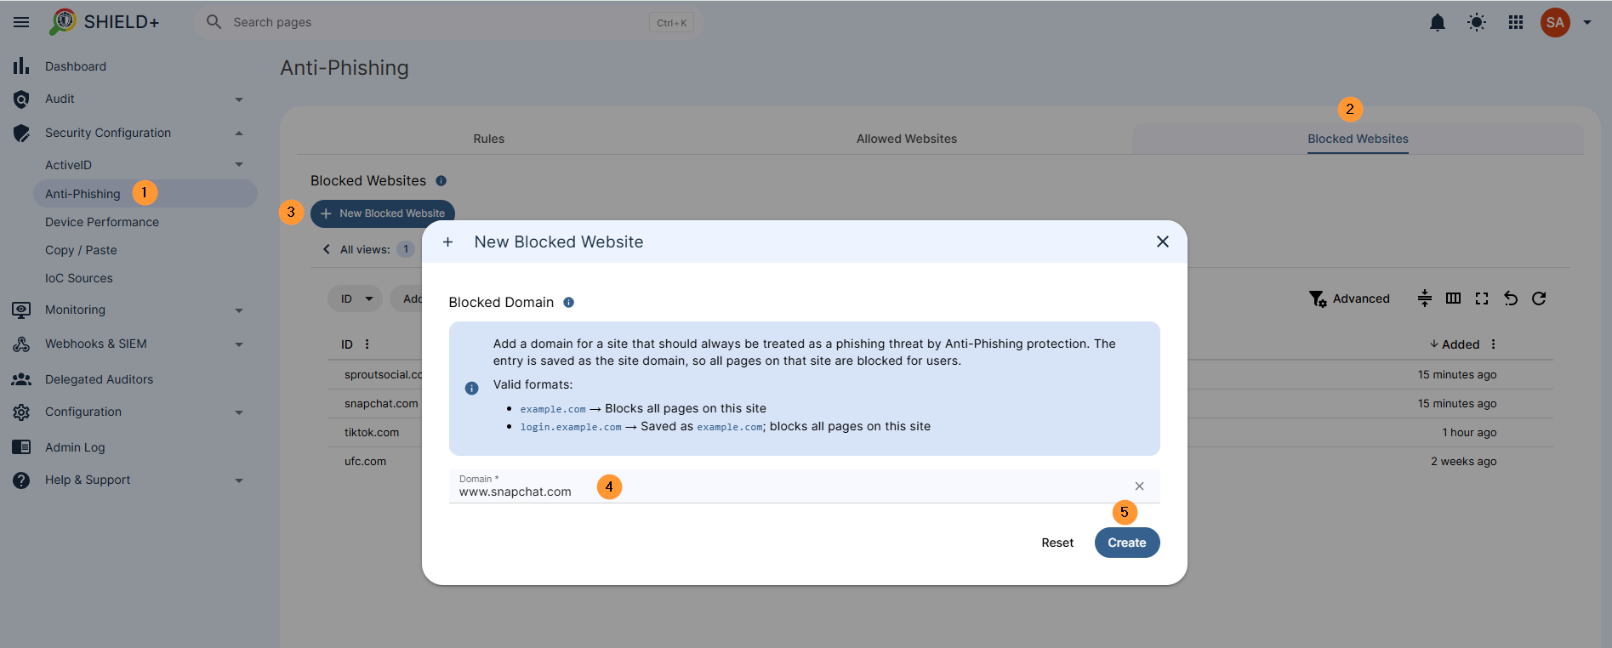Click the New Blocked Website button
The image size is (1612, 648).
pyautogui.click(x=383, y=213)
